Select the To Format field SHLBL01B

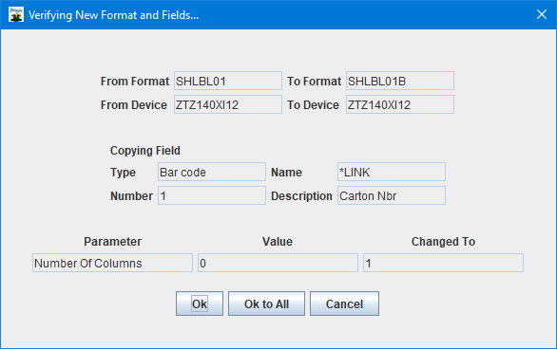pyautogui.click(x=400, y=81)
